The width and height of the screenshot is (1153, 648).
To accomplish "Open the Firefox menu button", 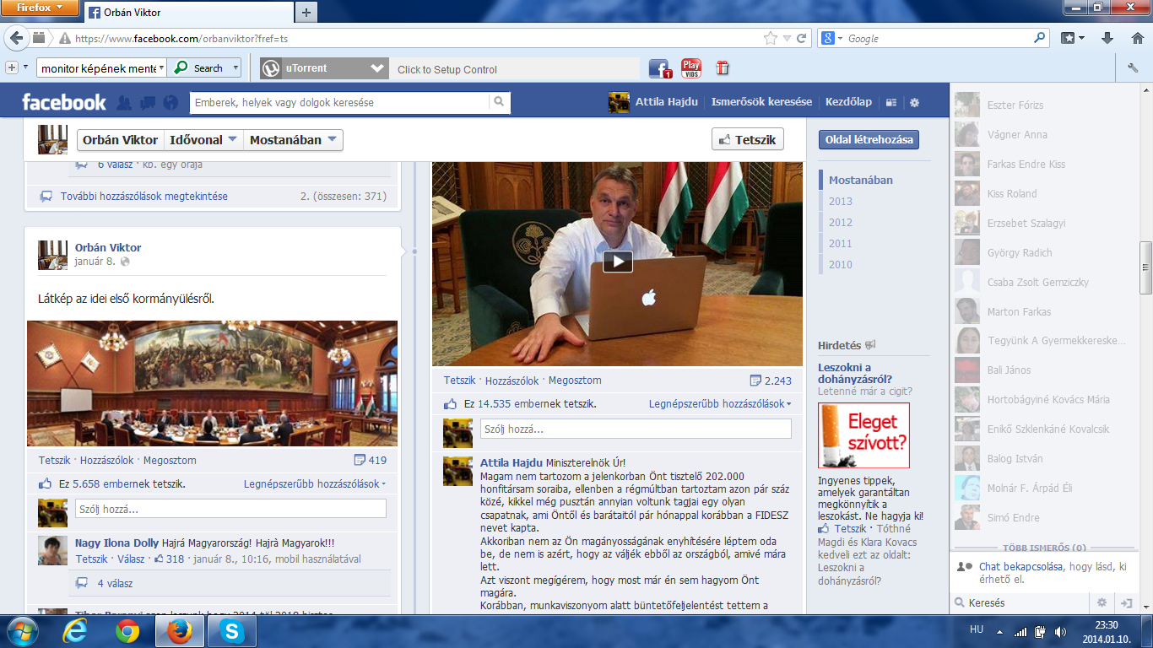I will click(40, 8).
